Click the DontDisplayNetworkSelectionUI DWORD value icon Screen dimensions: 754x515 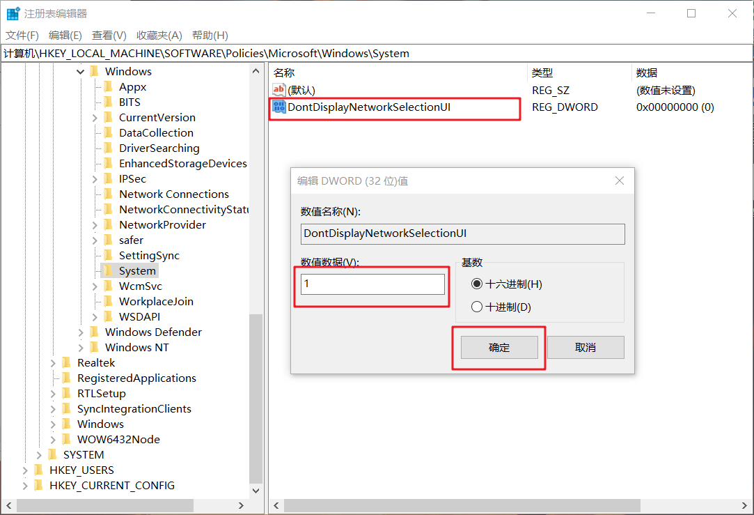coord(279,107)
